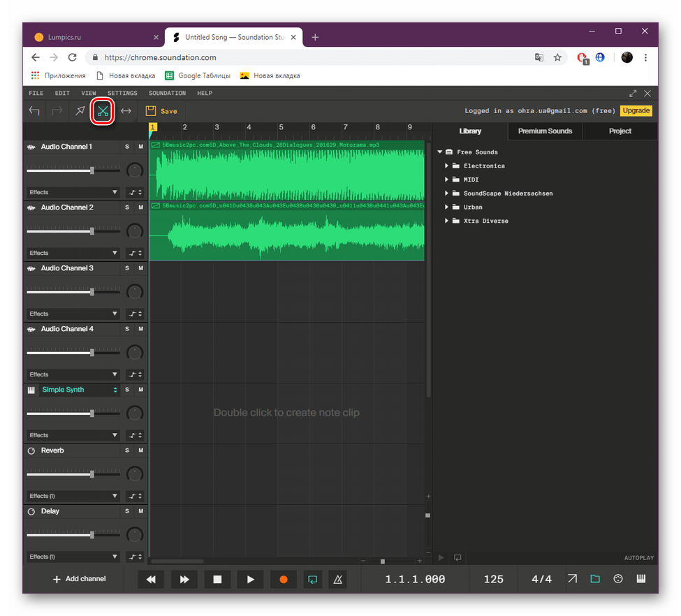Open the SOUNDATION menu
Screen dimensions: 681x616
tap(167, 93)
